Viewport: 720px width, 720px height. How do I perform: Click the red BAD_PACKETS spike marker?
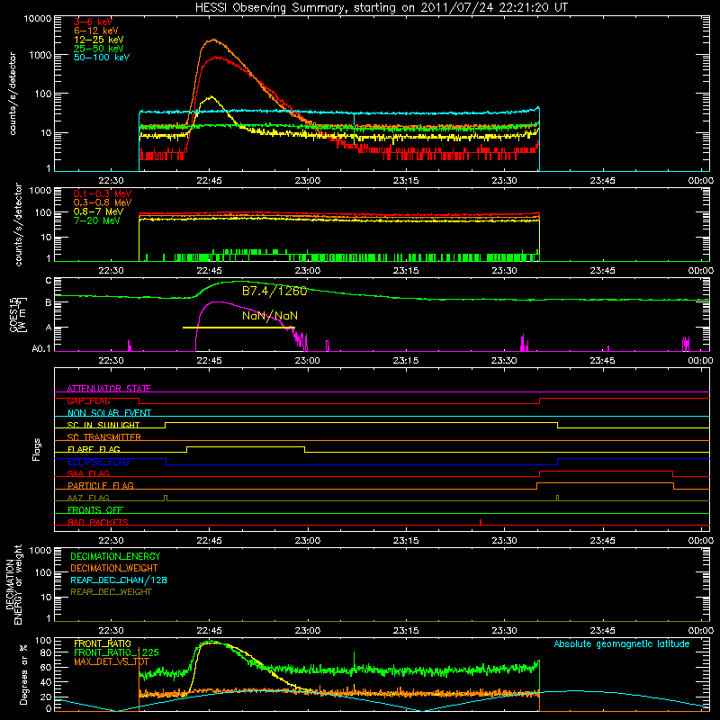481,522
